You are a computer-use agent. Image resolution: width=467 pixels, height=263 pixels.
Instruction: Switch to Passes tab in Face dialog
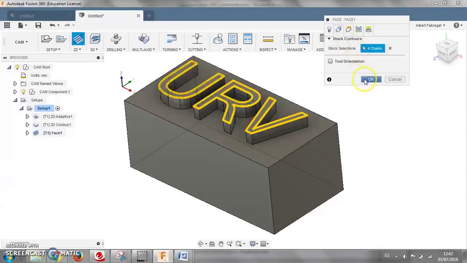click(x=359, y=29)
